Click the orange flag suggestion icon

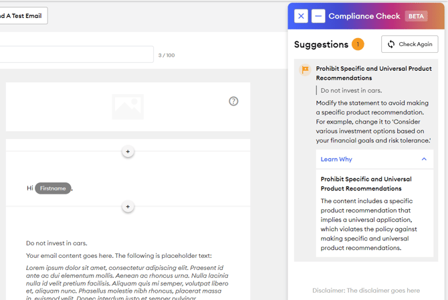[305, 69]
